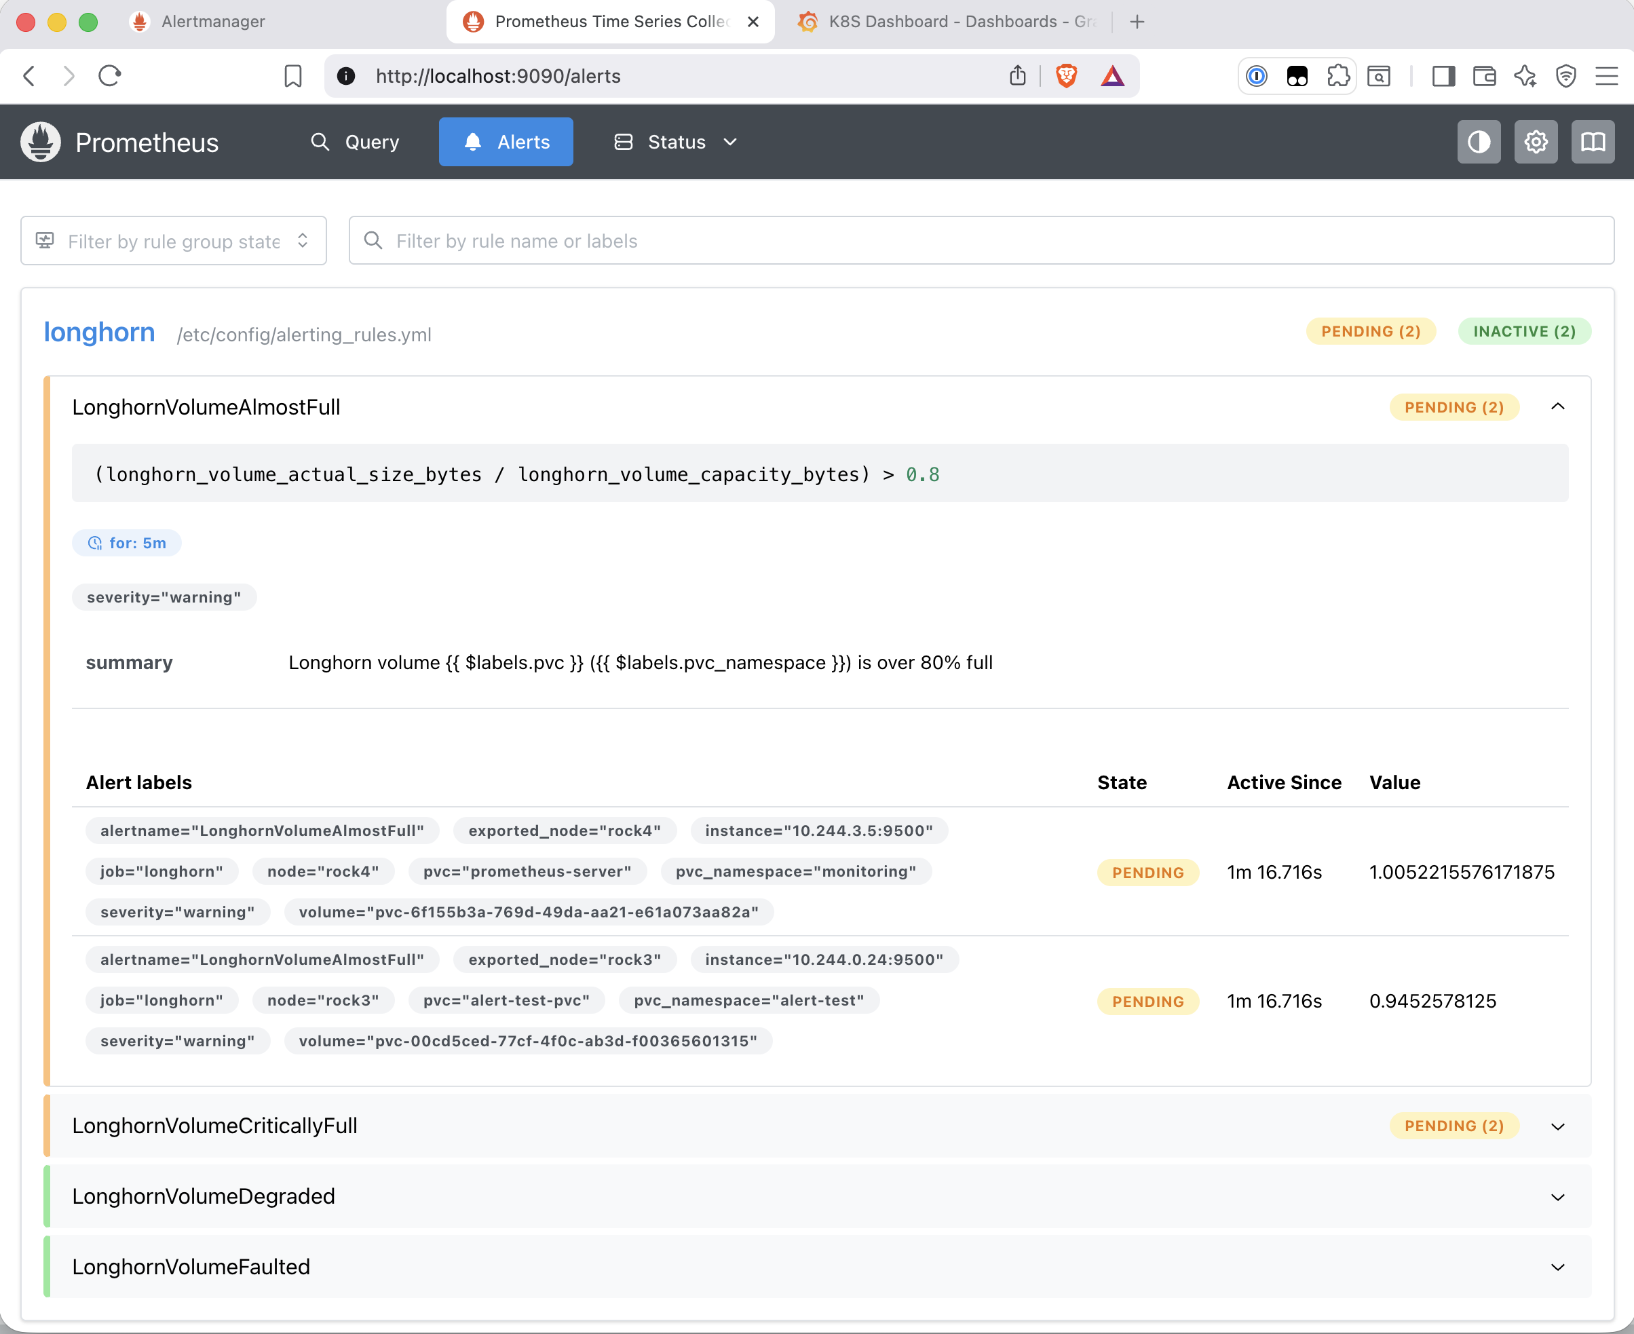Reload the page
The image size is (1634, 1334).
(109, 76)
